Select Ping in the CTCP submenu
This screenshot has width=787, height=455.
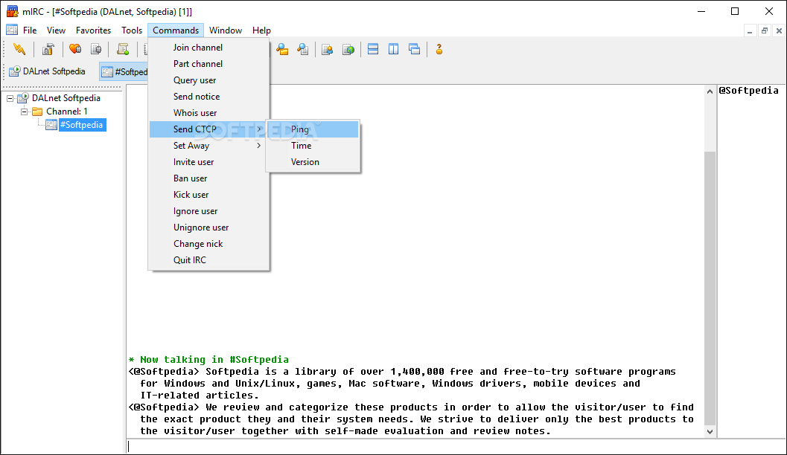click(313, 129)
